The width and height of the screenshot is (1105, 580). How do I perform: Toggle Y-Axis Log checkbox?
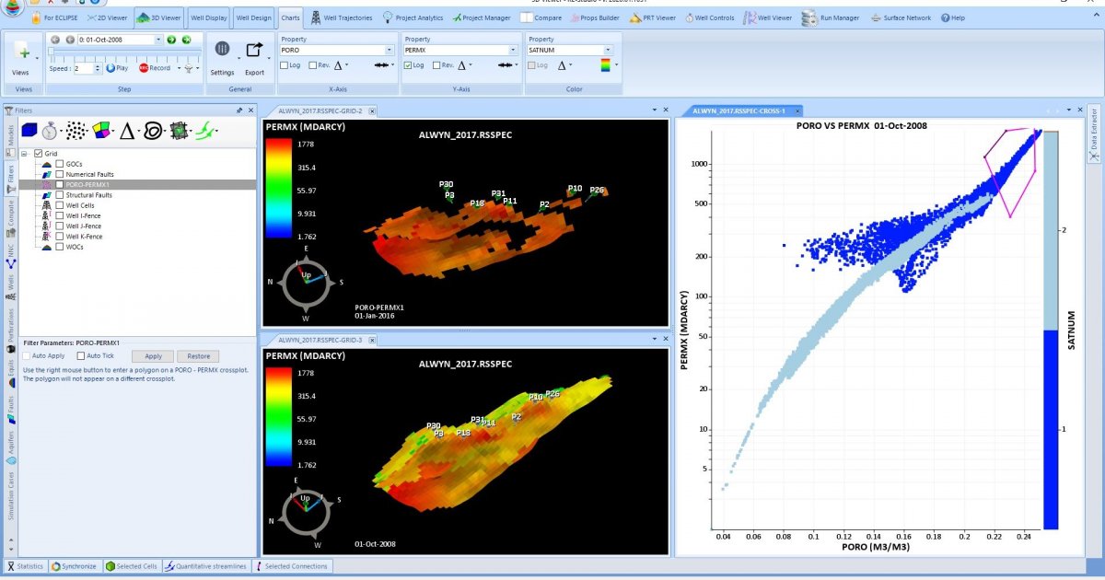[x=409, y=65]
